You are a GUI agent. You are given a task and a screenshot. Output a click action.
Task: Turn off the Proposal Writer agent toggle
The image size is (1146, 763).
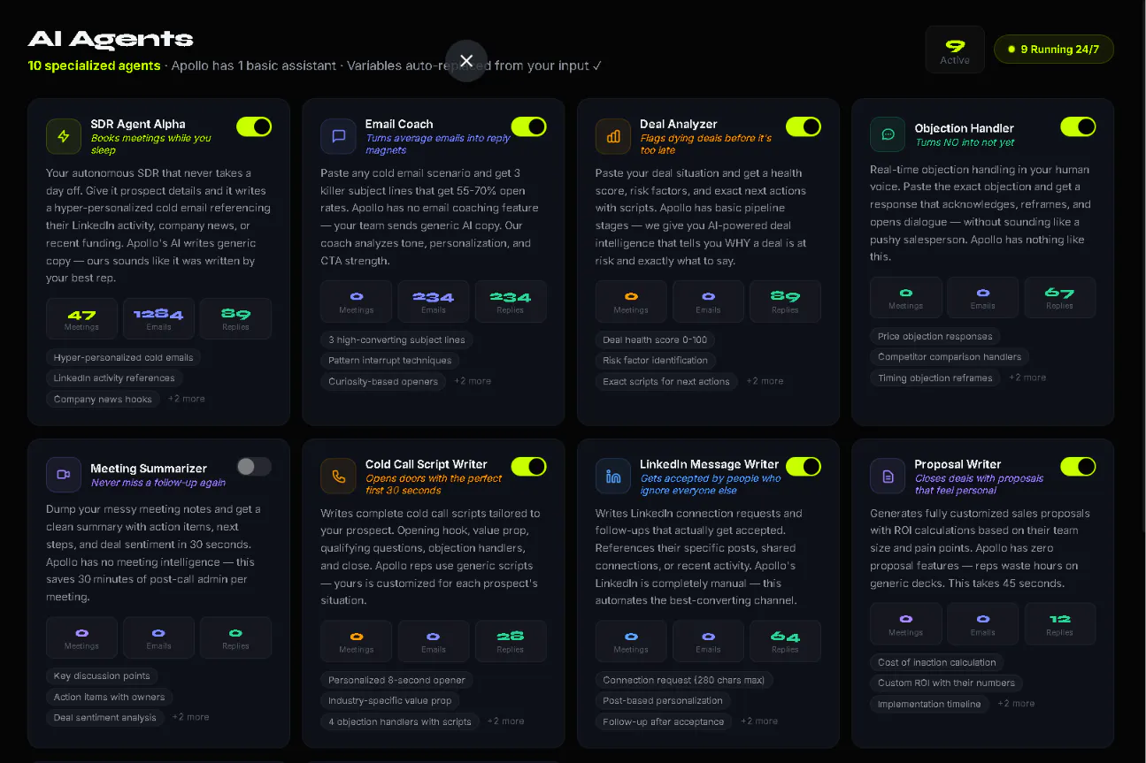click(x=1078, y=466)
